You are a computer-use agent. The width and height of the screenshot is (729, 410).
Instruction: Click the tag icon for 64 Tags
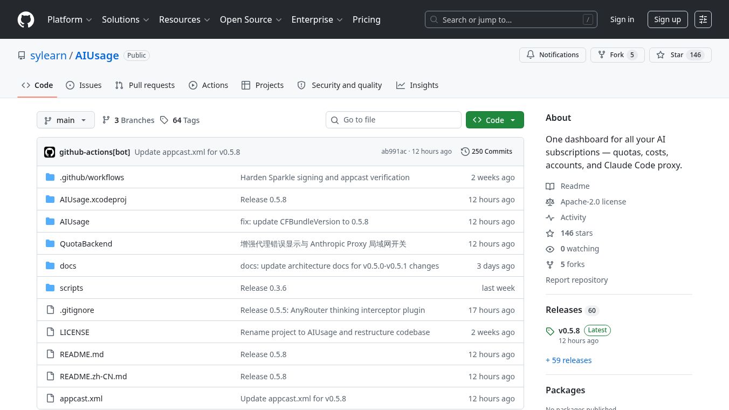164,120
